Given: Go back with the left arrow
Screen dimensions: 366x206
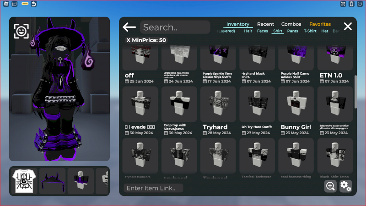Looking at the screenshot, I should (129, 27).
